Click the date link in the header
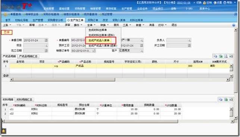 coord(184,3)
